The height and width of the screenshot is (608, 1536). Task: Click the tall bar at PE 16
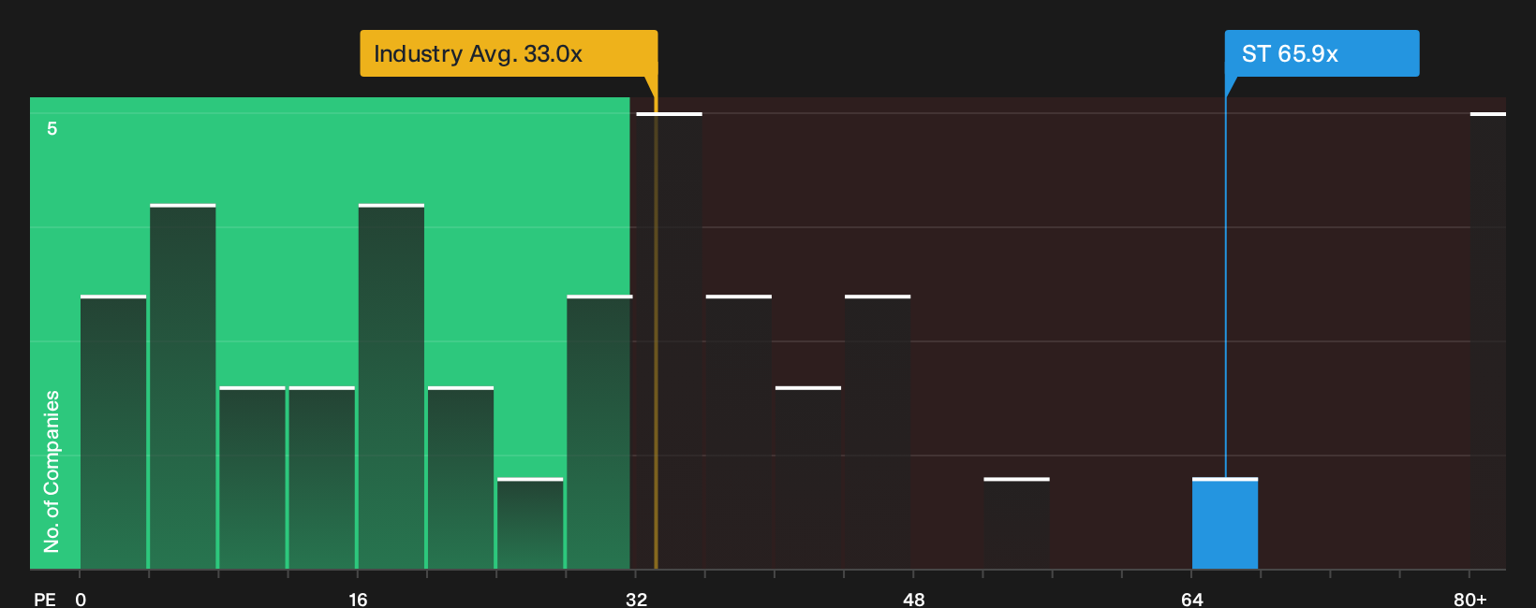(x=391, y=386)
